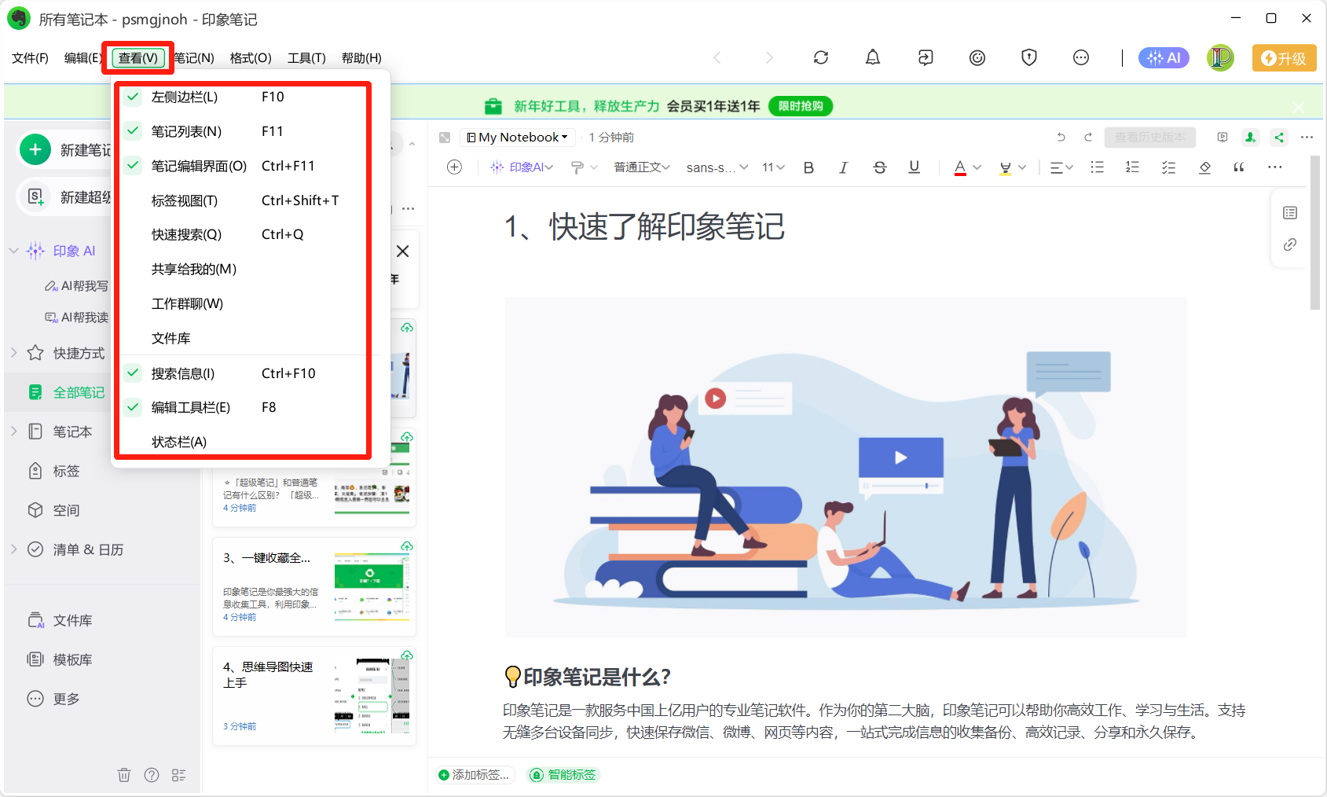This screenshot has height=797, width=1327.
Task: Select 标签视图 menu entry
Action: 244,200
